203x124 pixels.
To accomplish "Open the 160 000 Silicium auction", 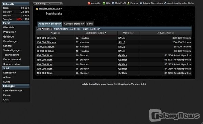I will click(46, 38).
